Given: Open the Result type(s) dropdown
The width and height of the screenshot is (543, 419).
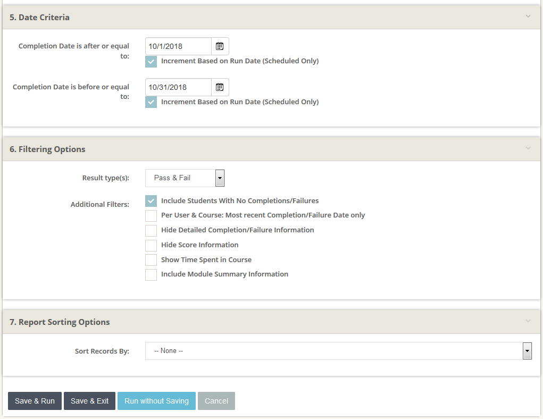Looking at the screenshot, I should point(220,178).
